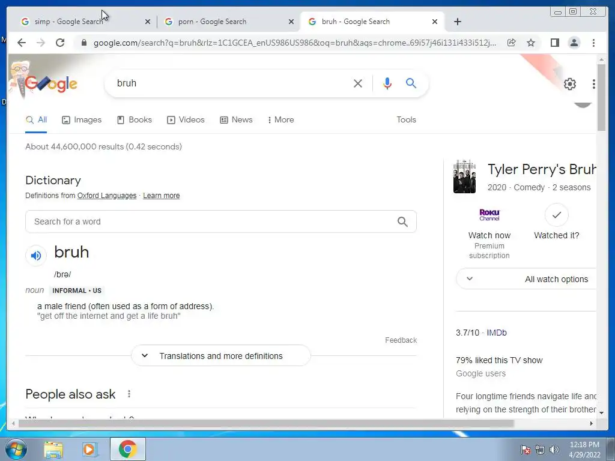Open the share page icon in address bar
Viewport: 615px width, 461px height.
pyautogui.click(x=511, y=43)
